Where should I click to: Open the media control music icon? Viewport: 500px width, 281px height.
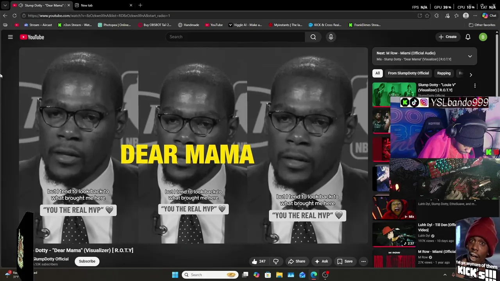pyautogui.click(x=447, y=16)
